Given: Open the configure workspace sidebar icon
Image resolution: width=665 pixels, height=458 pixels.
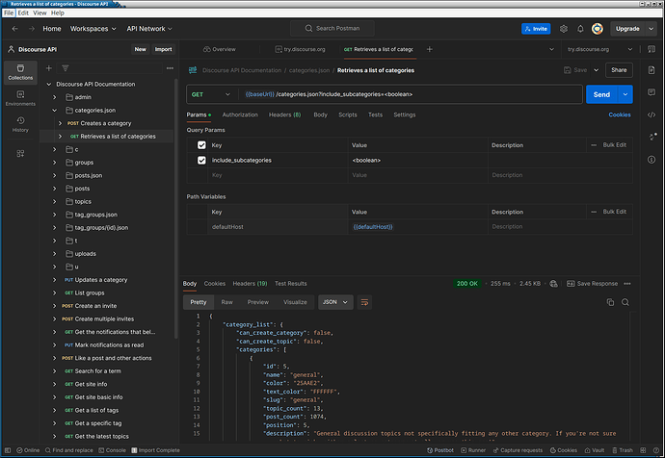Looking at the screenshot, I should pyautogui.click(x=20, y=153).
